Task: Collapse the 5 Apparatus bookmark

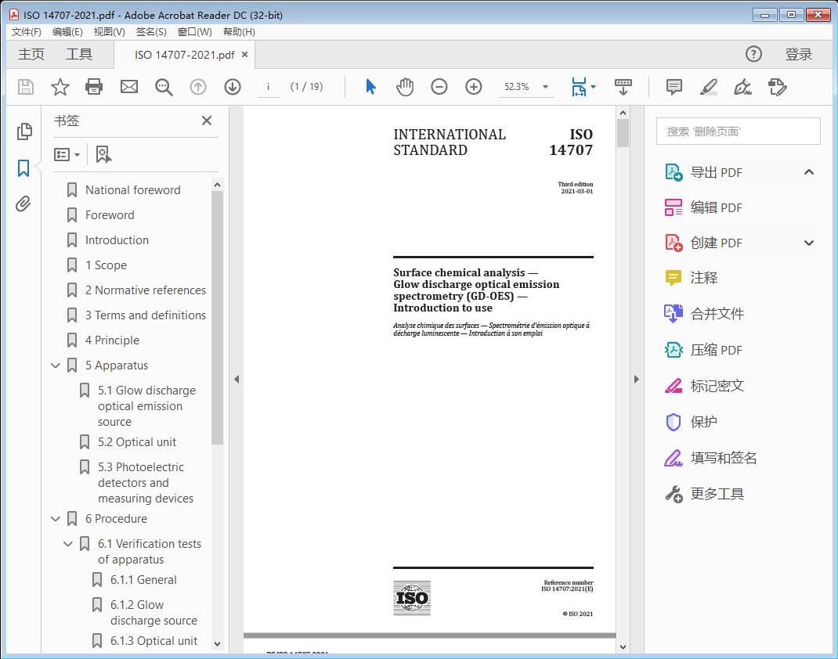Action: (x=55, y=365)
